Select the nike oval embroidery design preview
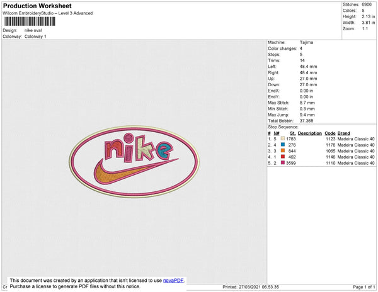 (134, 162)
